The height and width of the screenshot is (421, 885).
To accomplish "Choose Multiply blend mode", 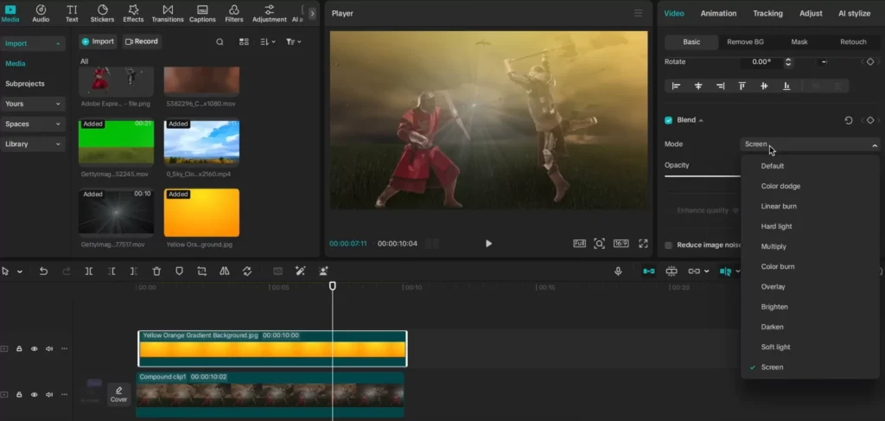I will (774, 246).
